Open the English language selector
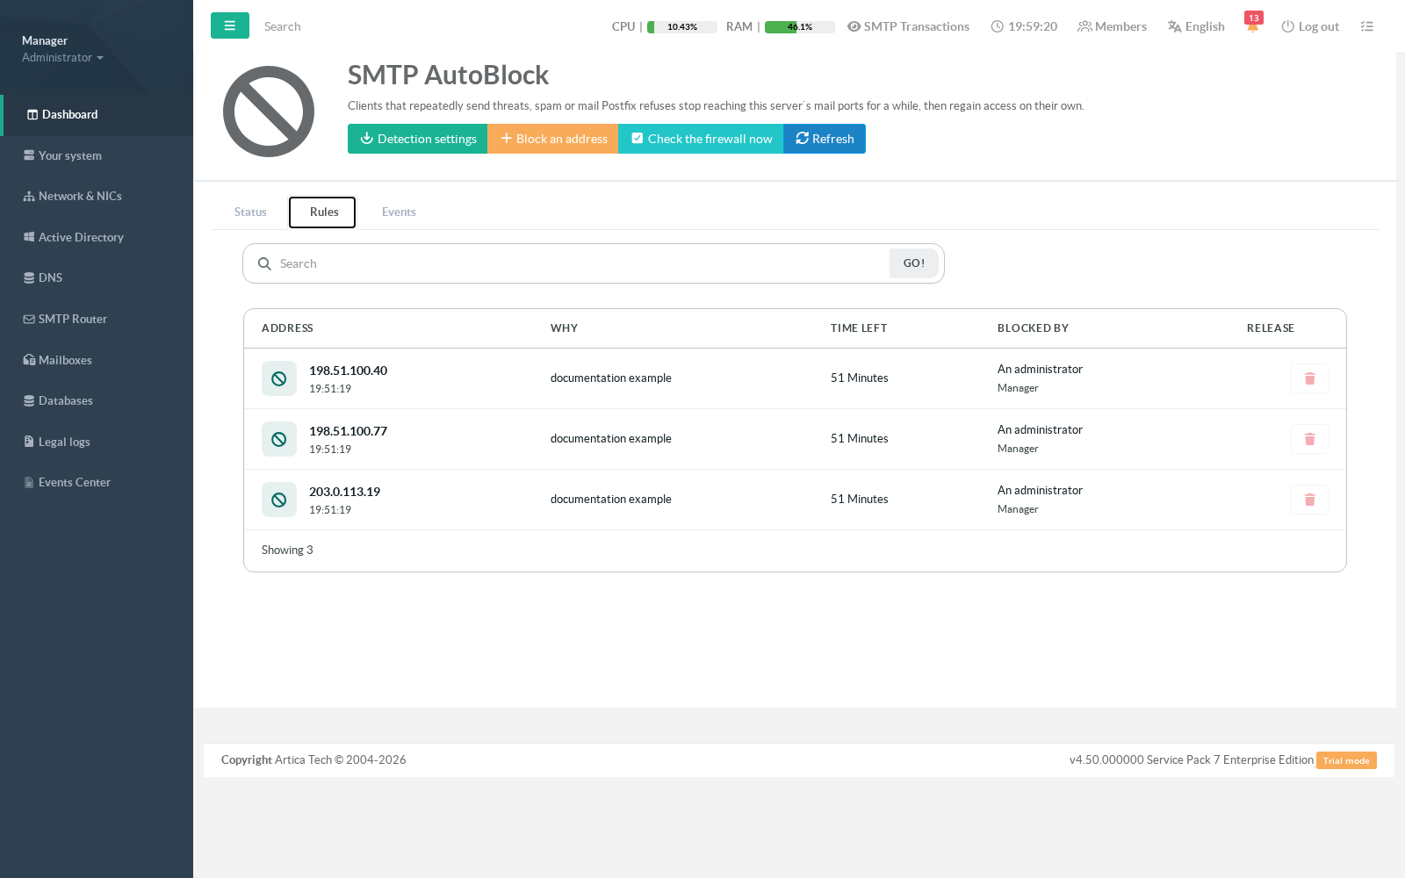This screenshot has width=1405, height=878. 1196,26
